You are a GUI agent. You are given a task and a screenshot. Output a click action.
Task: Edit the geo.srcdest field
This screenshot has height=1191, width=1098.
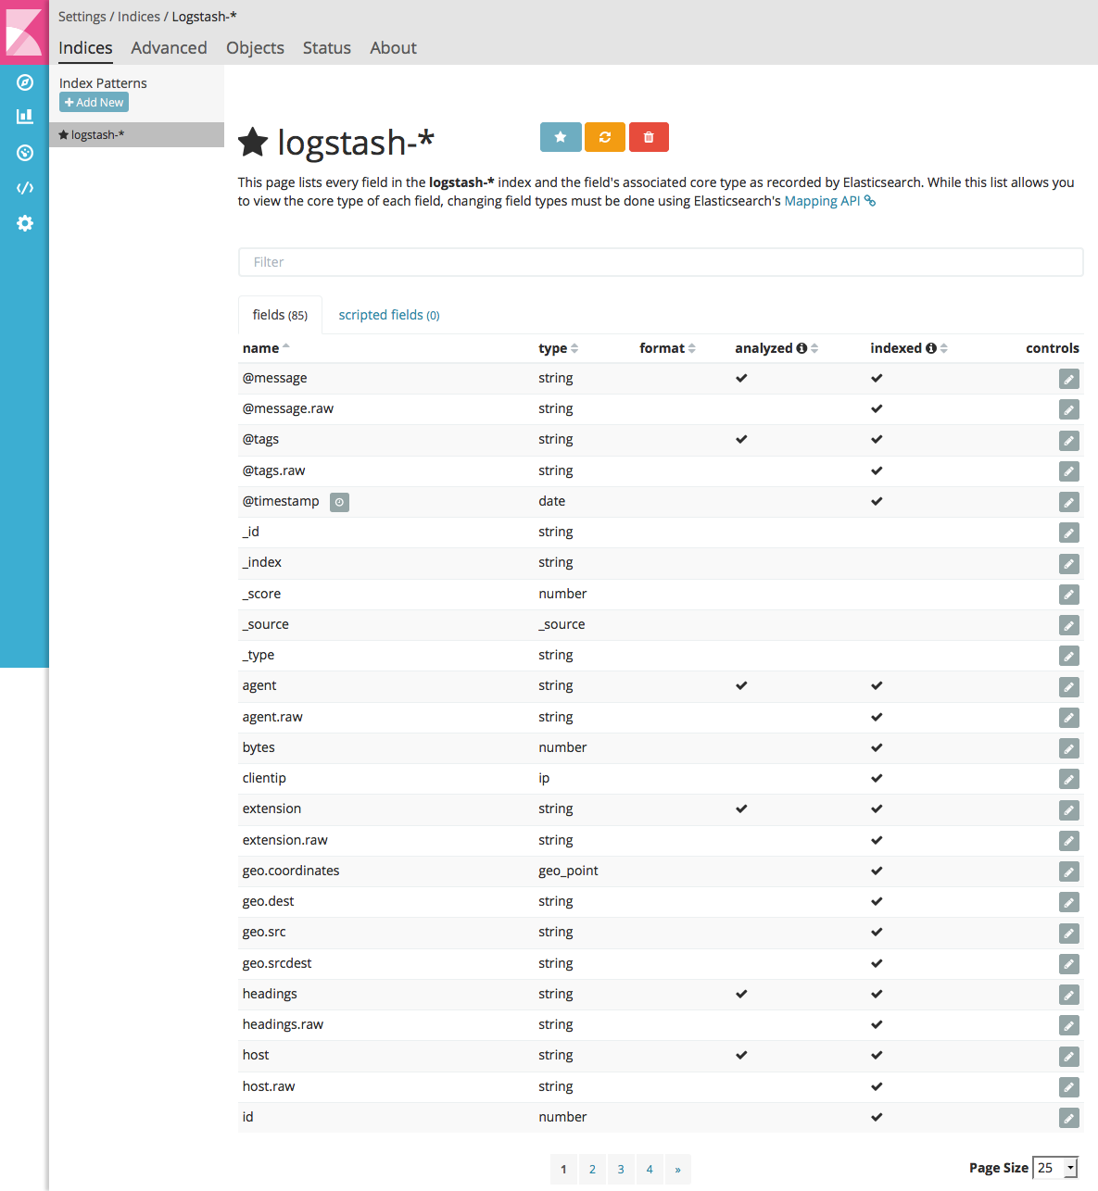(x=1069, y=964)
